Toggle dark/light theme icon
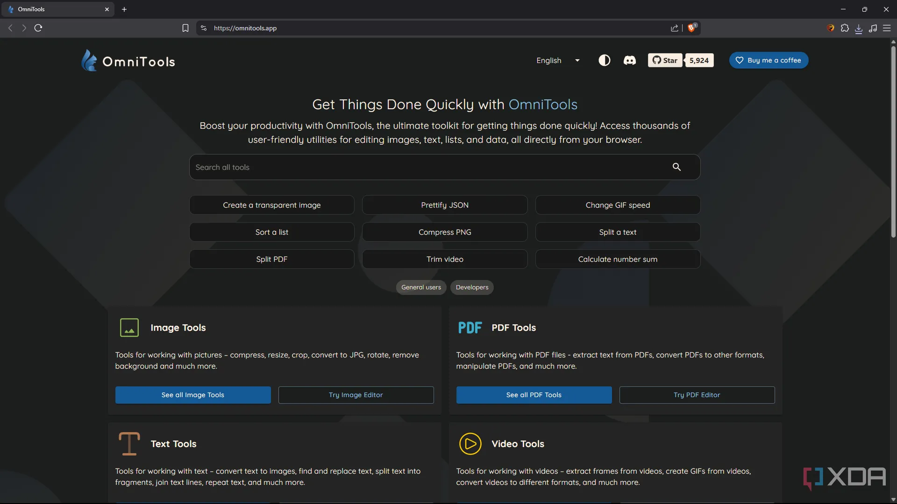Image resolution: width=897 pixels, height=504 pixels. 604,60
